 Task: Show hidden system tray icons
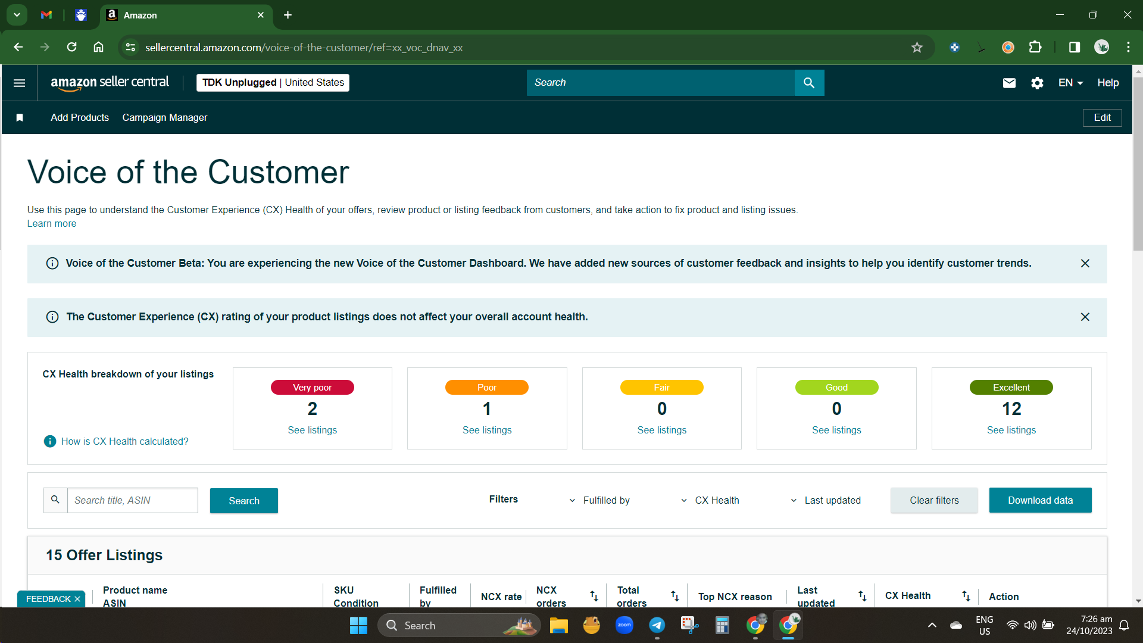[x=932, y=625]
